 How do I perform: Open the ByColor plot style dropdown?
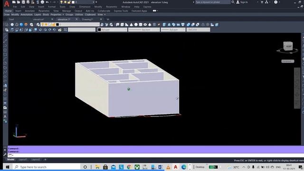pos(198,29)
